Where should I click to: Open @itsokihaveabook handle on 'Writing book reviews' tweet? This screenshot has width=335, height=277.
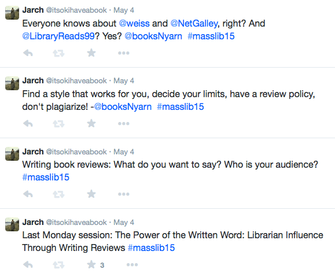(x=76, y=152)
